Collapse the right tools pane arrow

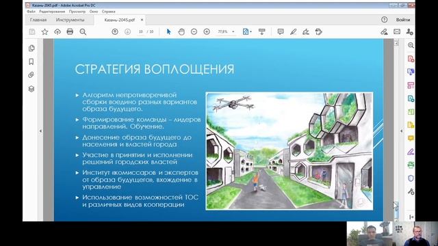tap(402, 131)
